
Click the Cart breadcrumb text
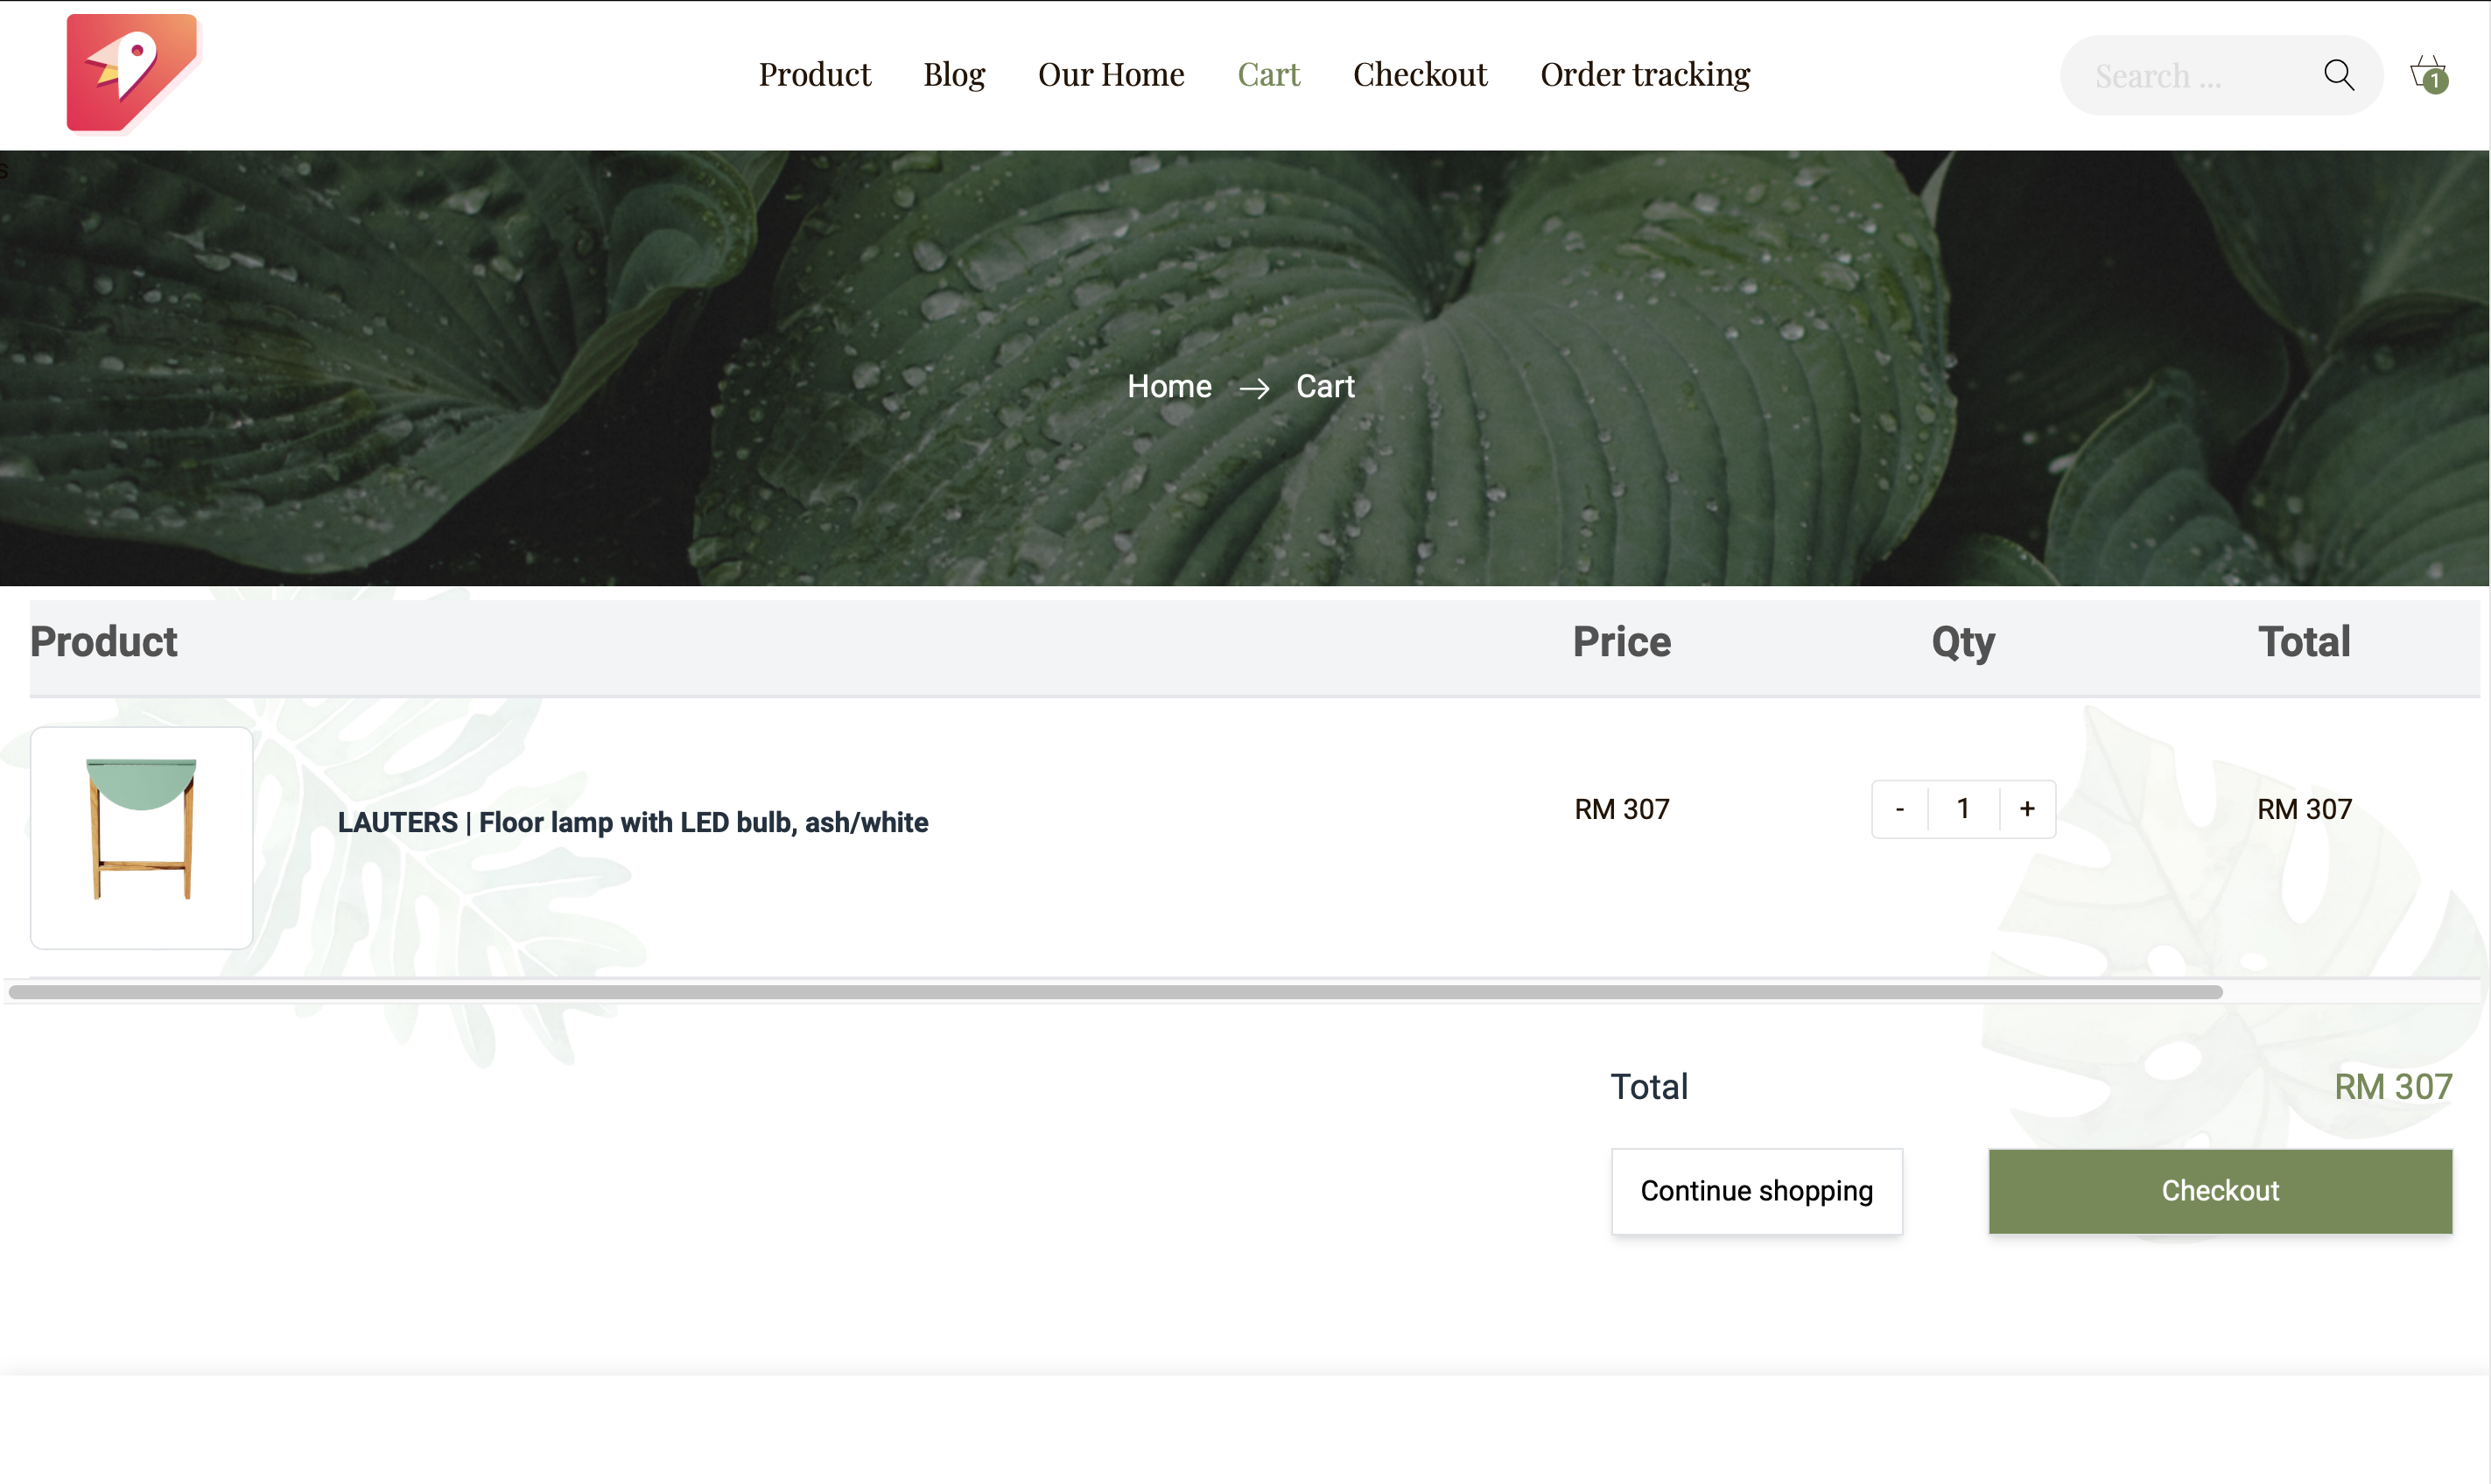click(x=1324, y=386)
